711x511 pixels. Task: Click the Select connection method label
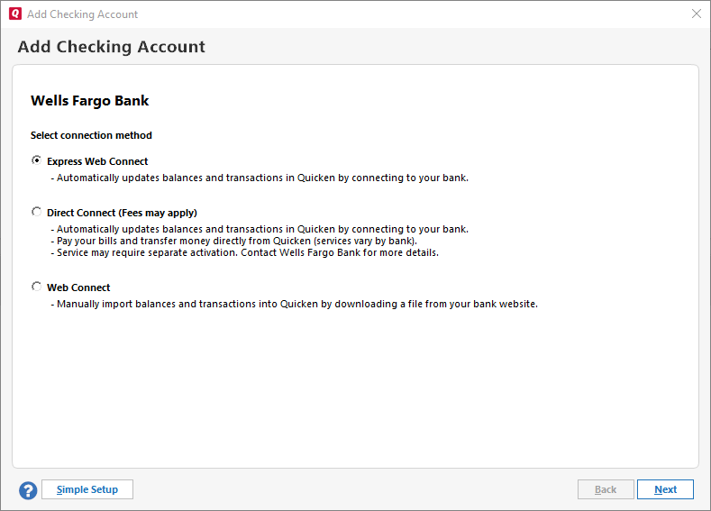[x=91, y=135]
